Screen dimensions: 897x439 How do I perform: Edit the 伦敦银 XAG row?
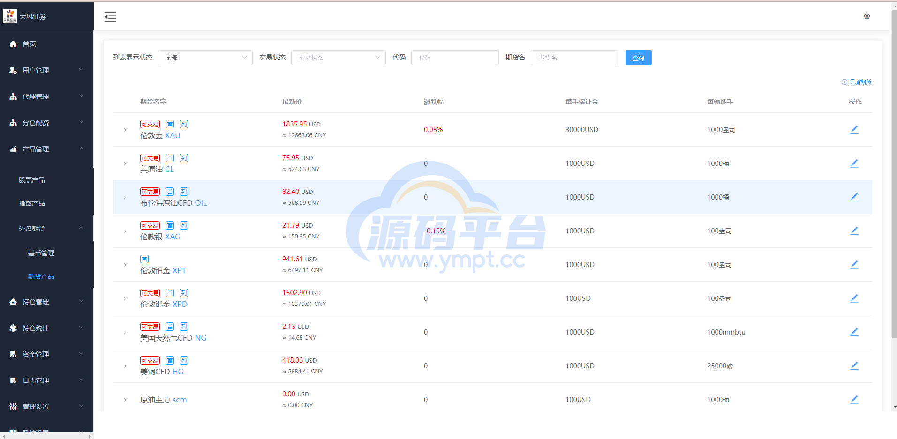(x=854, y=231)
